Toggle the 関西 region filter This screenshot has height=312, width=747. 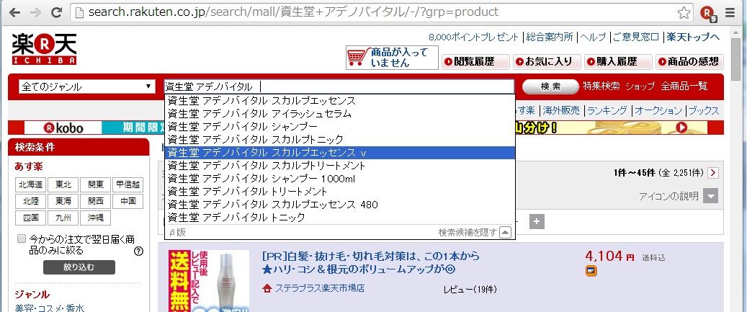click(x=95, y=201)
